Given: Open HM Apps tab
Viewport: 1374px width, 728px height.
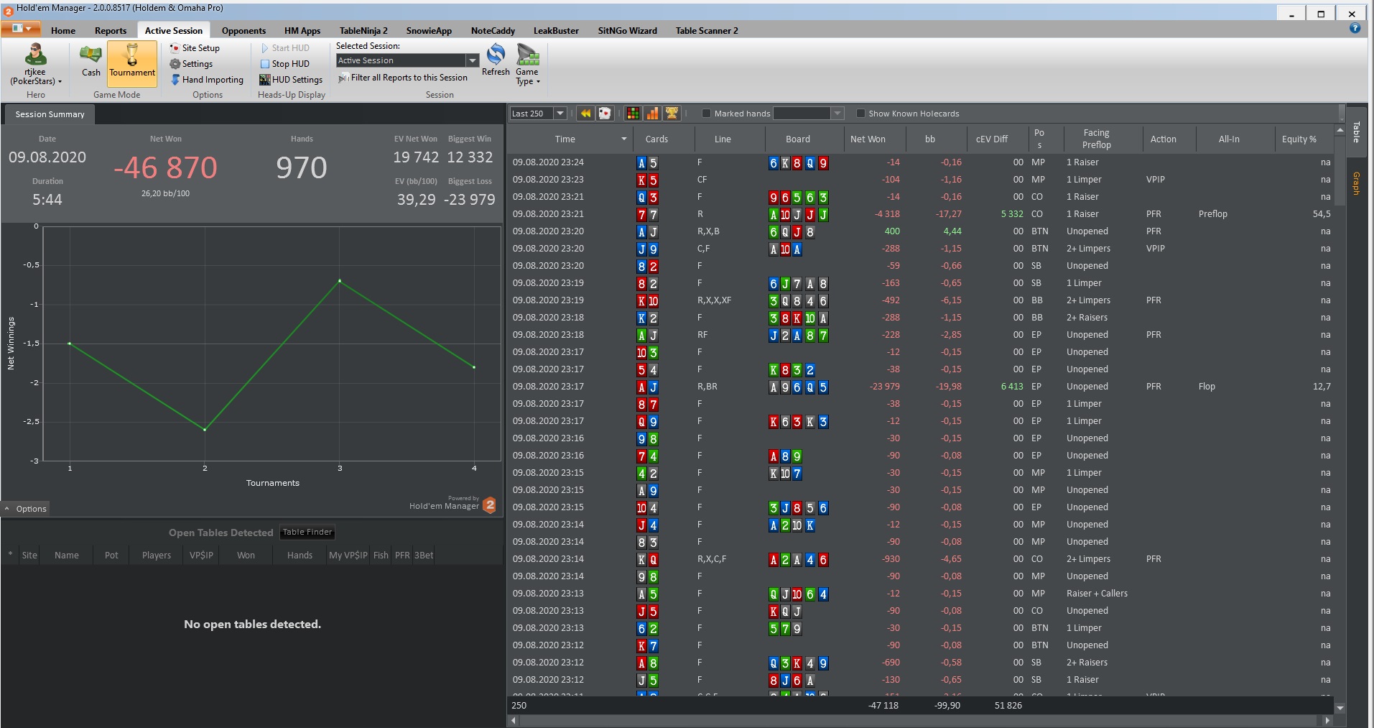Looking at the screenshot, I should (x=302, y=30).
